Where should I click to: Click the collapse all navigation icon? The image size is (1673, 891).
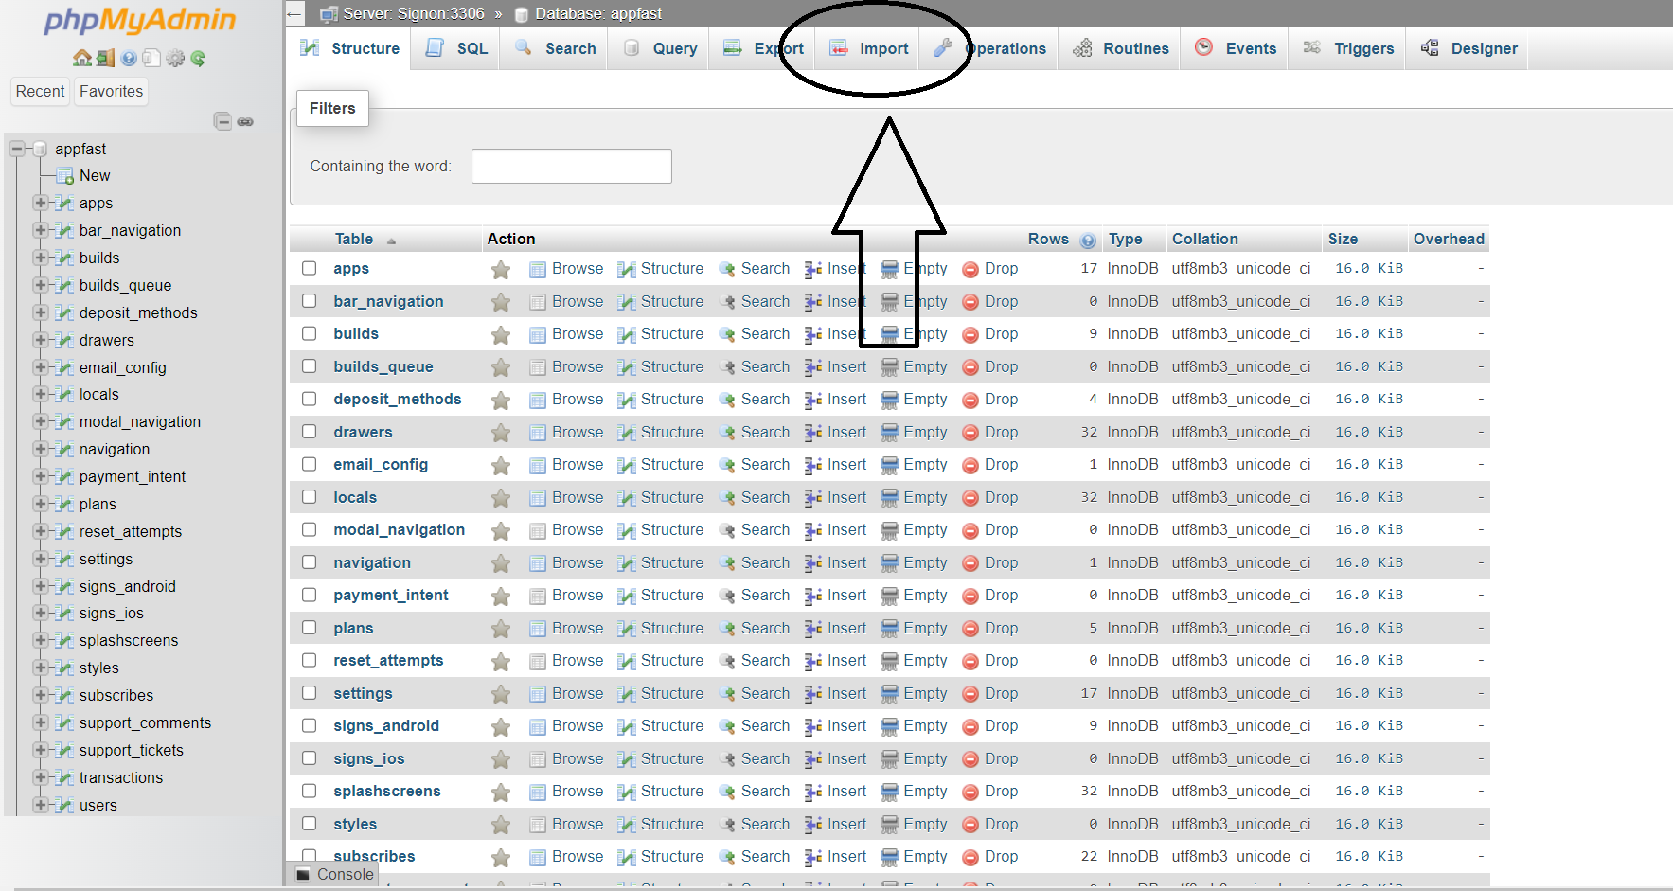pyautogui.click(x=222, y=121)
